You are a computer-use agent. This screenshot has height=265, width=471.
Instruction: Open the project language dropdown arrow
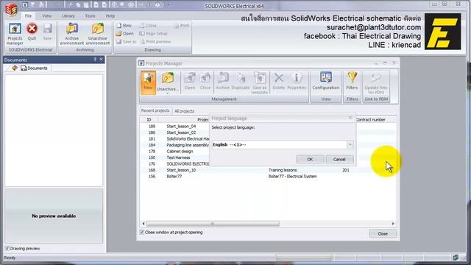click(350, 144)
